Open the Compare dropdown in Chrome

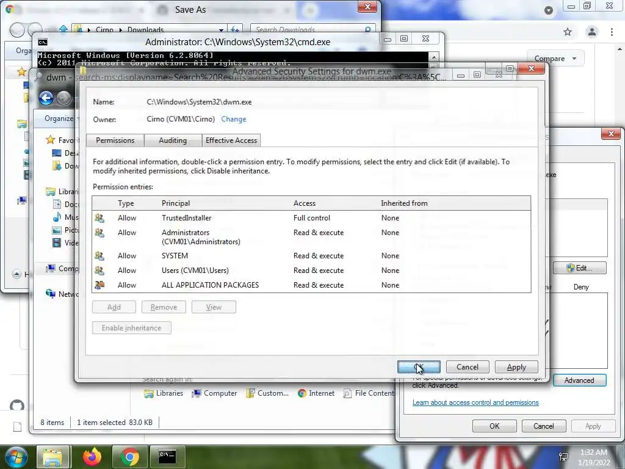555,59
